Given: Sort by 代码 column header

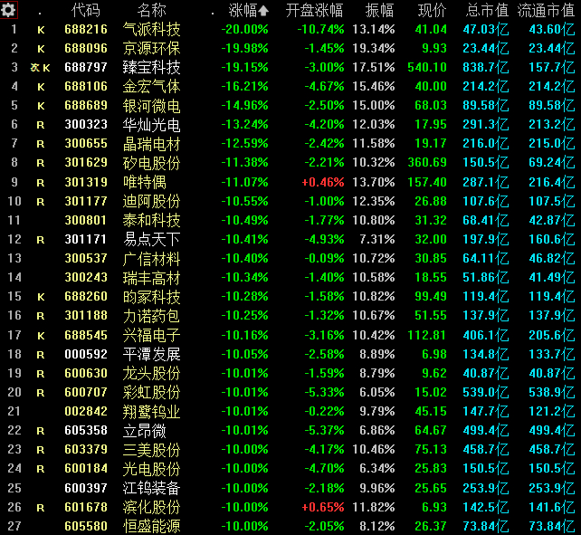Looking at the screenshot, I should point(86,10).
